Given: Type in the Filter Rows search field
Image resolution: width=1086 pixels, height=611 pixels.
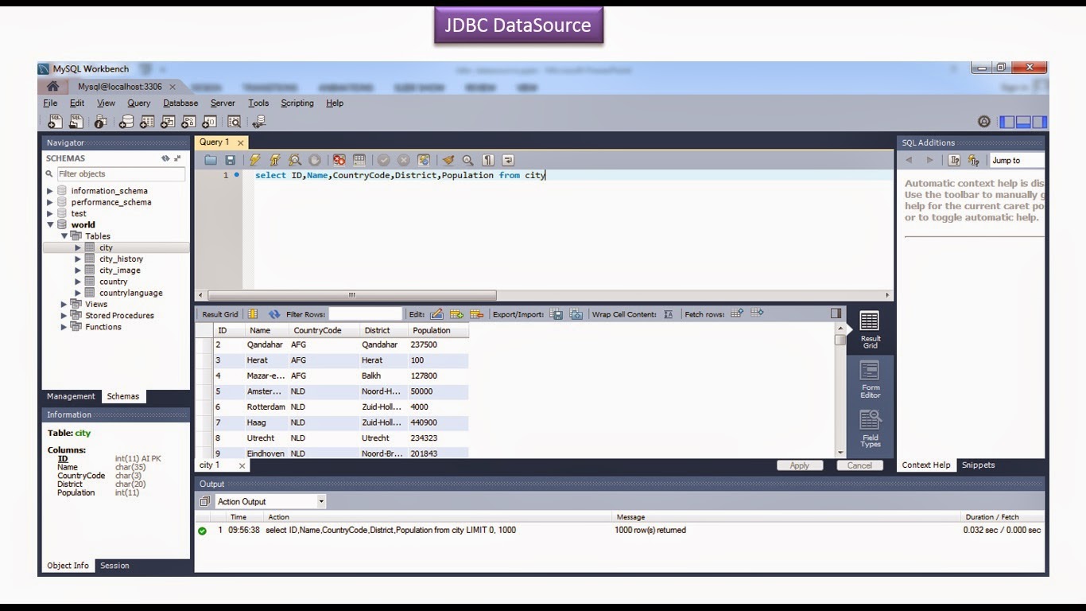Looking at the screenshot, I should coord(366,313).
